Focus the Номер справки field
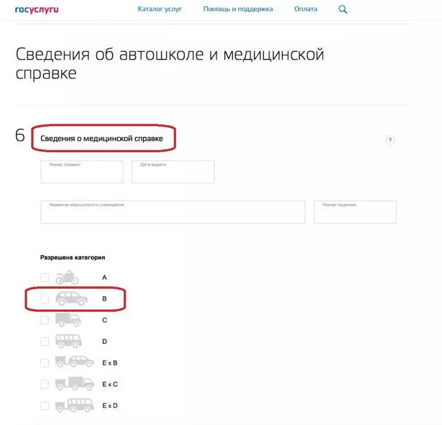442x425 pixels. [82, 172]
